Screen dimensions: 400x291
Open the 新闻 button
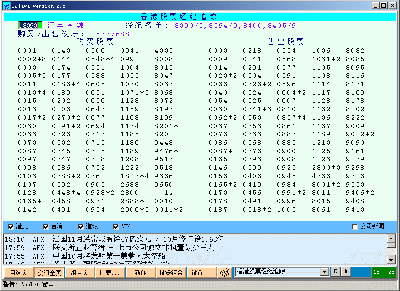(140, 273)
